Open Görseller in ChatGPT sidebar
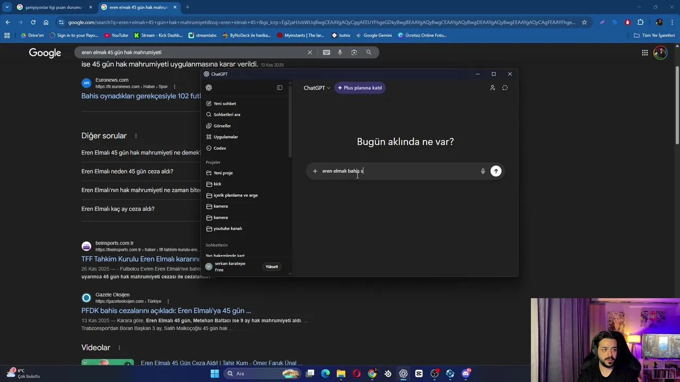Screen dimensions: 680x382 (222, 126)
